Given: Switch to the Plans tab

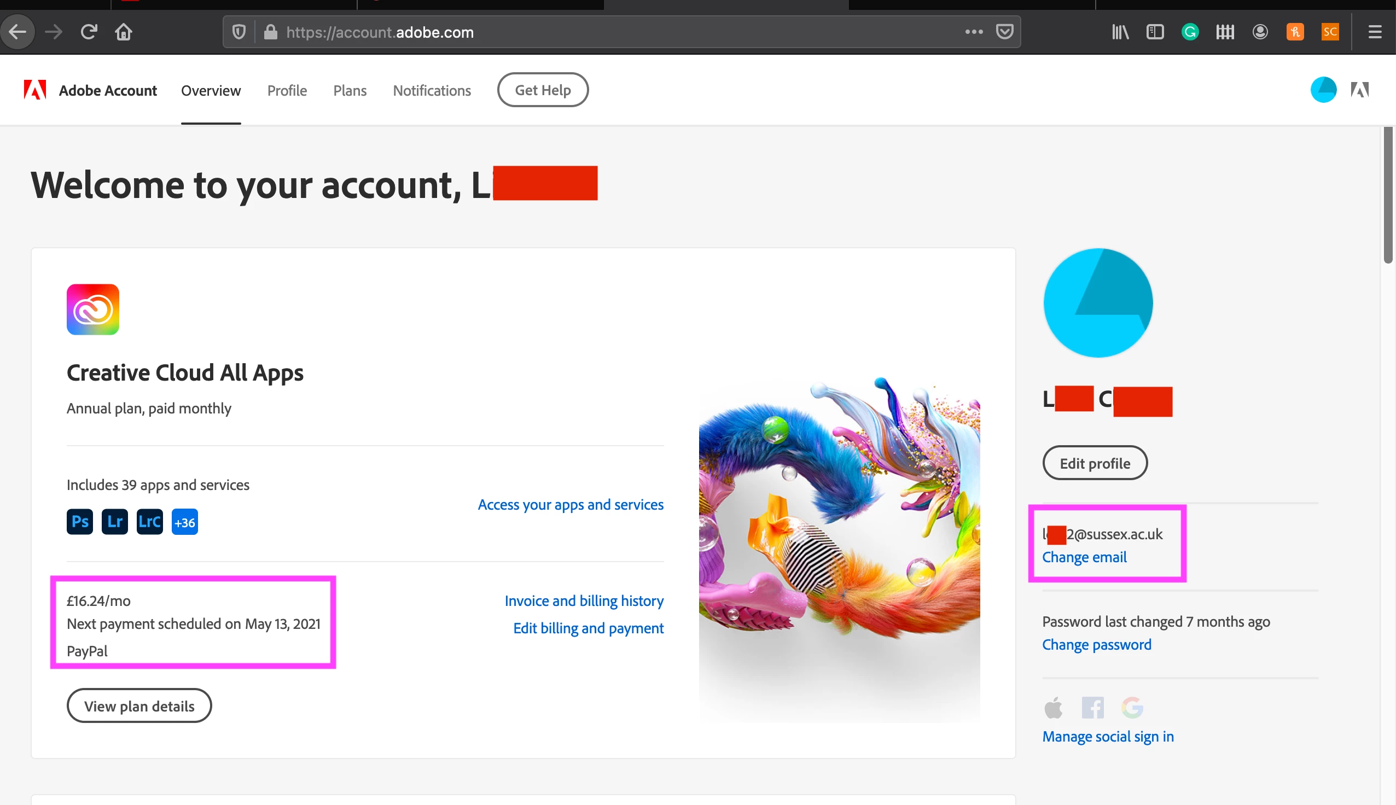Looking at the screenshot, I should (350, 90).
